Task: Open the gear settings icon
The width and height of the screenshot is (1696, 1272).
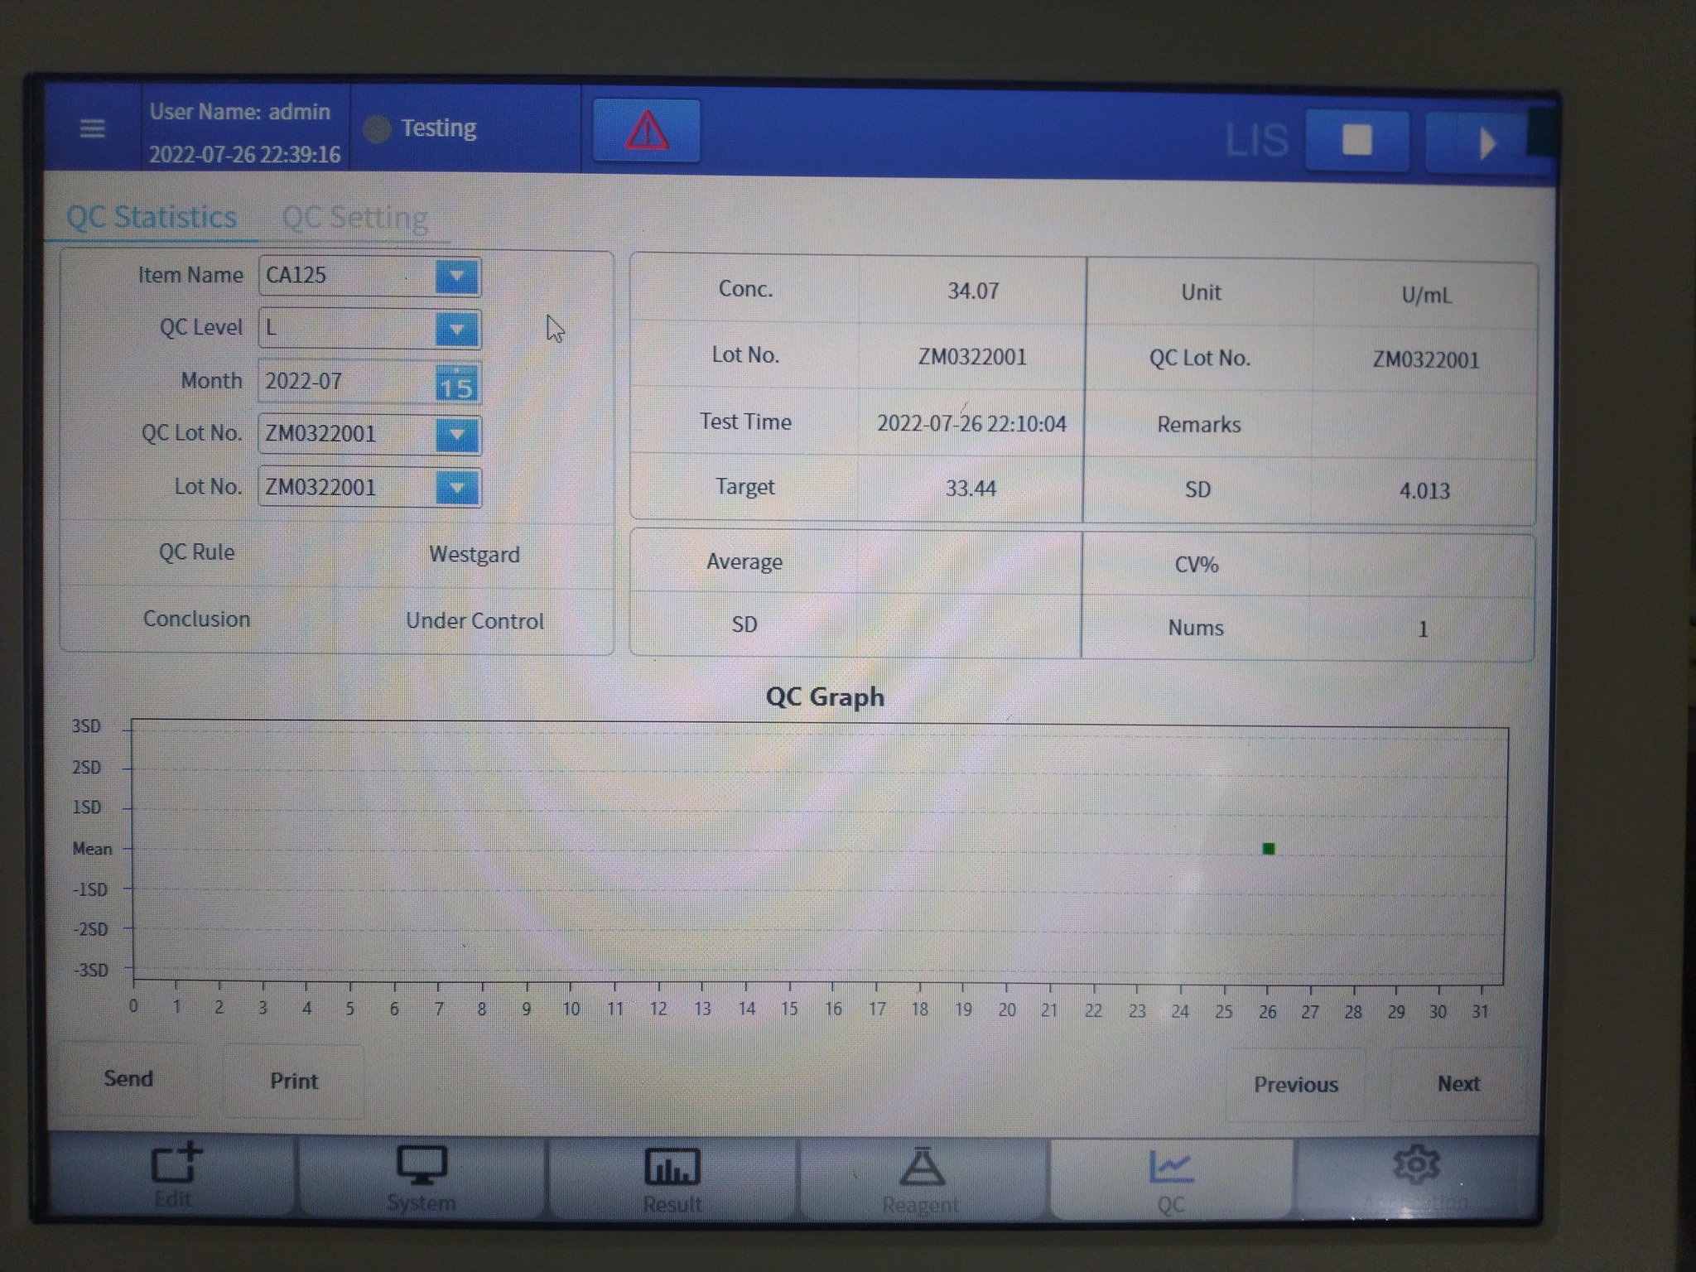Action: coord(1416,1164)
